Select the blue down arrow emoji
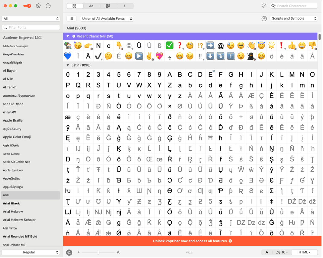 pos(210,56)
